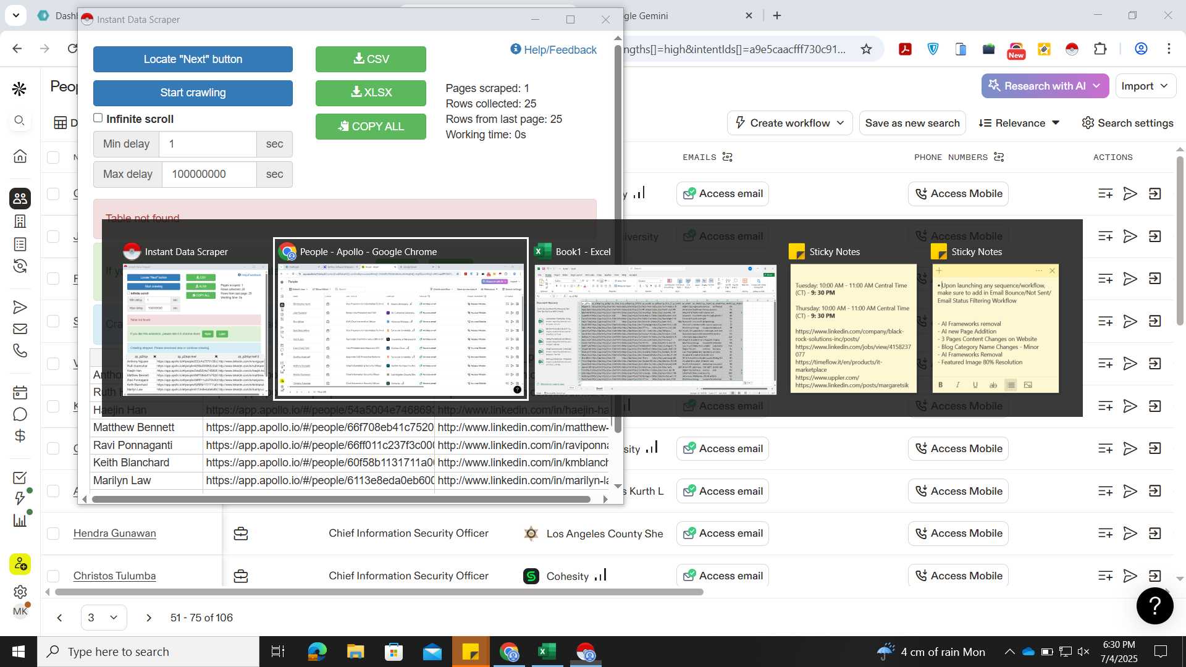Screen dimensions: 1186x667
Task: Click Adobe Acrobat extension icon
Action: click(905, 49)
